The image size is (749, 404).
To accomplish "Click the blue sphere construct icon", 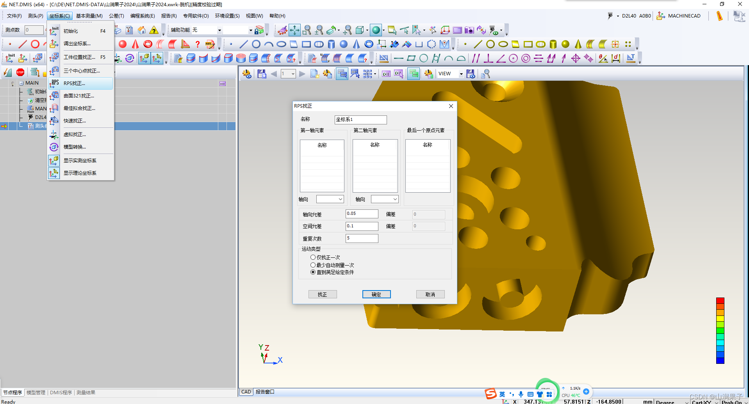I will tap(344, 44).
